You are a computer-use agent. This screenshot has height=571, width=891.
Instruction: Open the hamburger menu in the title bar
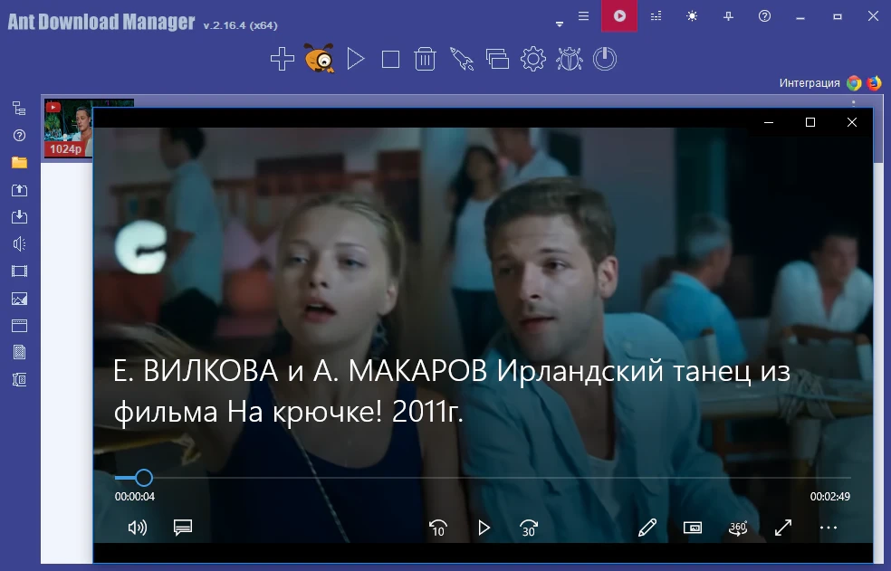pyautogui.click(x=583, y=16)
